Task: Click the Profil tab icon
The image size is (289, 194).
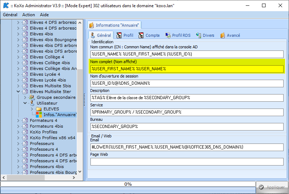Action: 119,35
